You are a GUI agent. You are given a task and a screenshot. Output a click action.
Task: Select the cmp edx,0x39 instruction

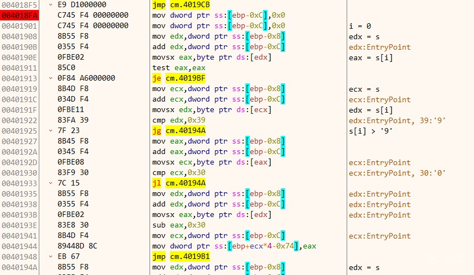179,120
